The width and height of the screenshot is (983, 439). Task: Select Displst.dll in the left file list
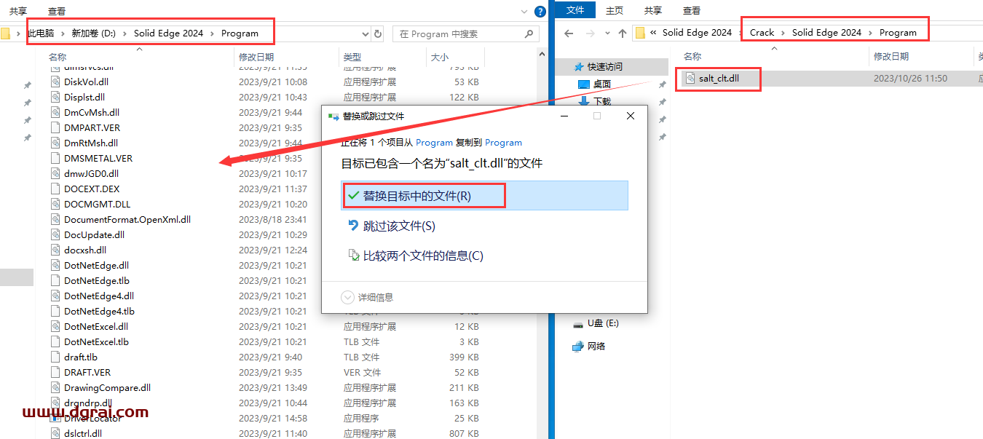coord(84,97)
